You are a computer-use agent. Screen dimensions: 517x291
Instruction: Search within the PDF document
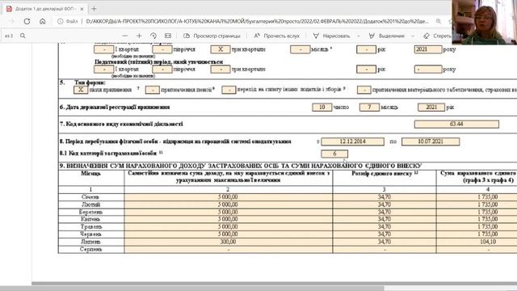click(x=23, y=36)
